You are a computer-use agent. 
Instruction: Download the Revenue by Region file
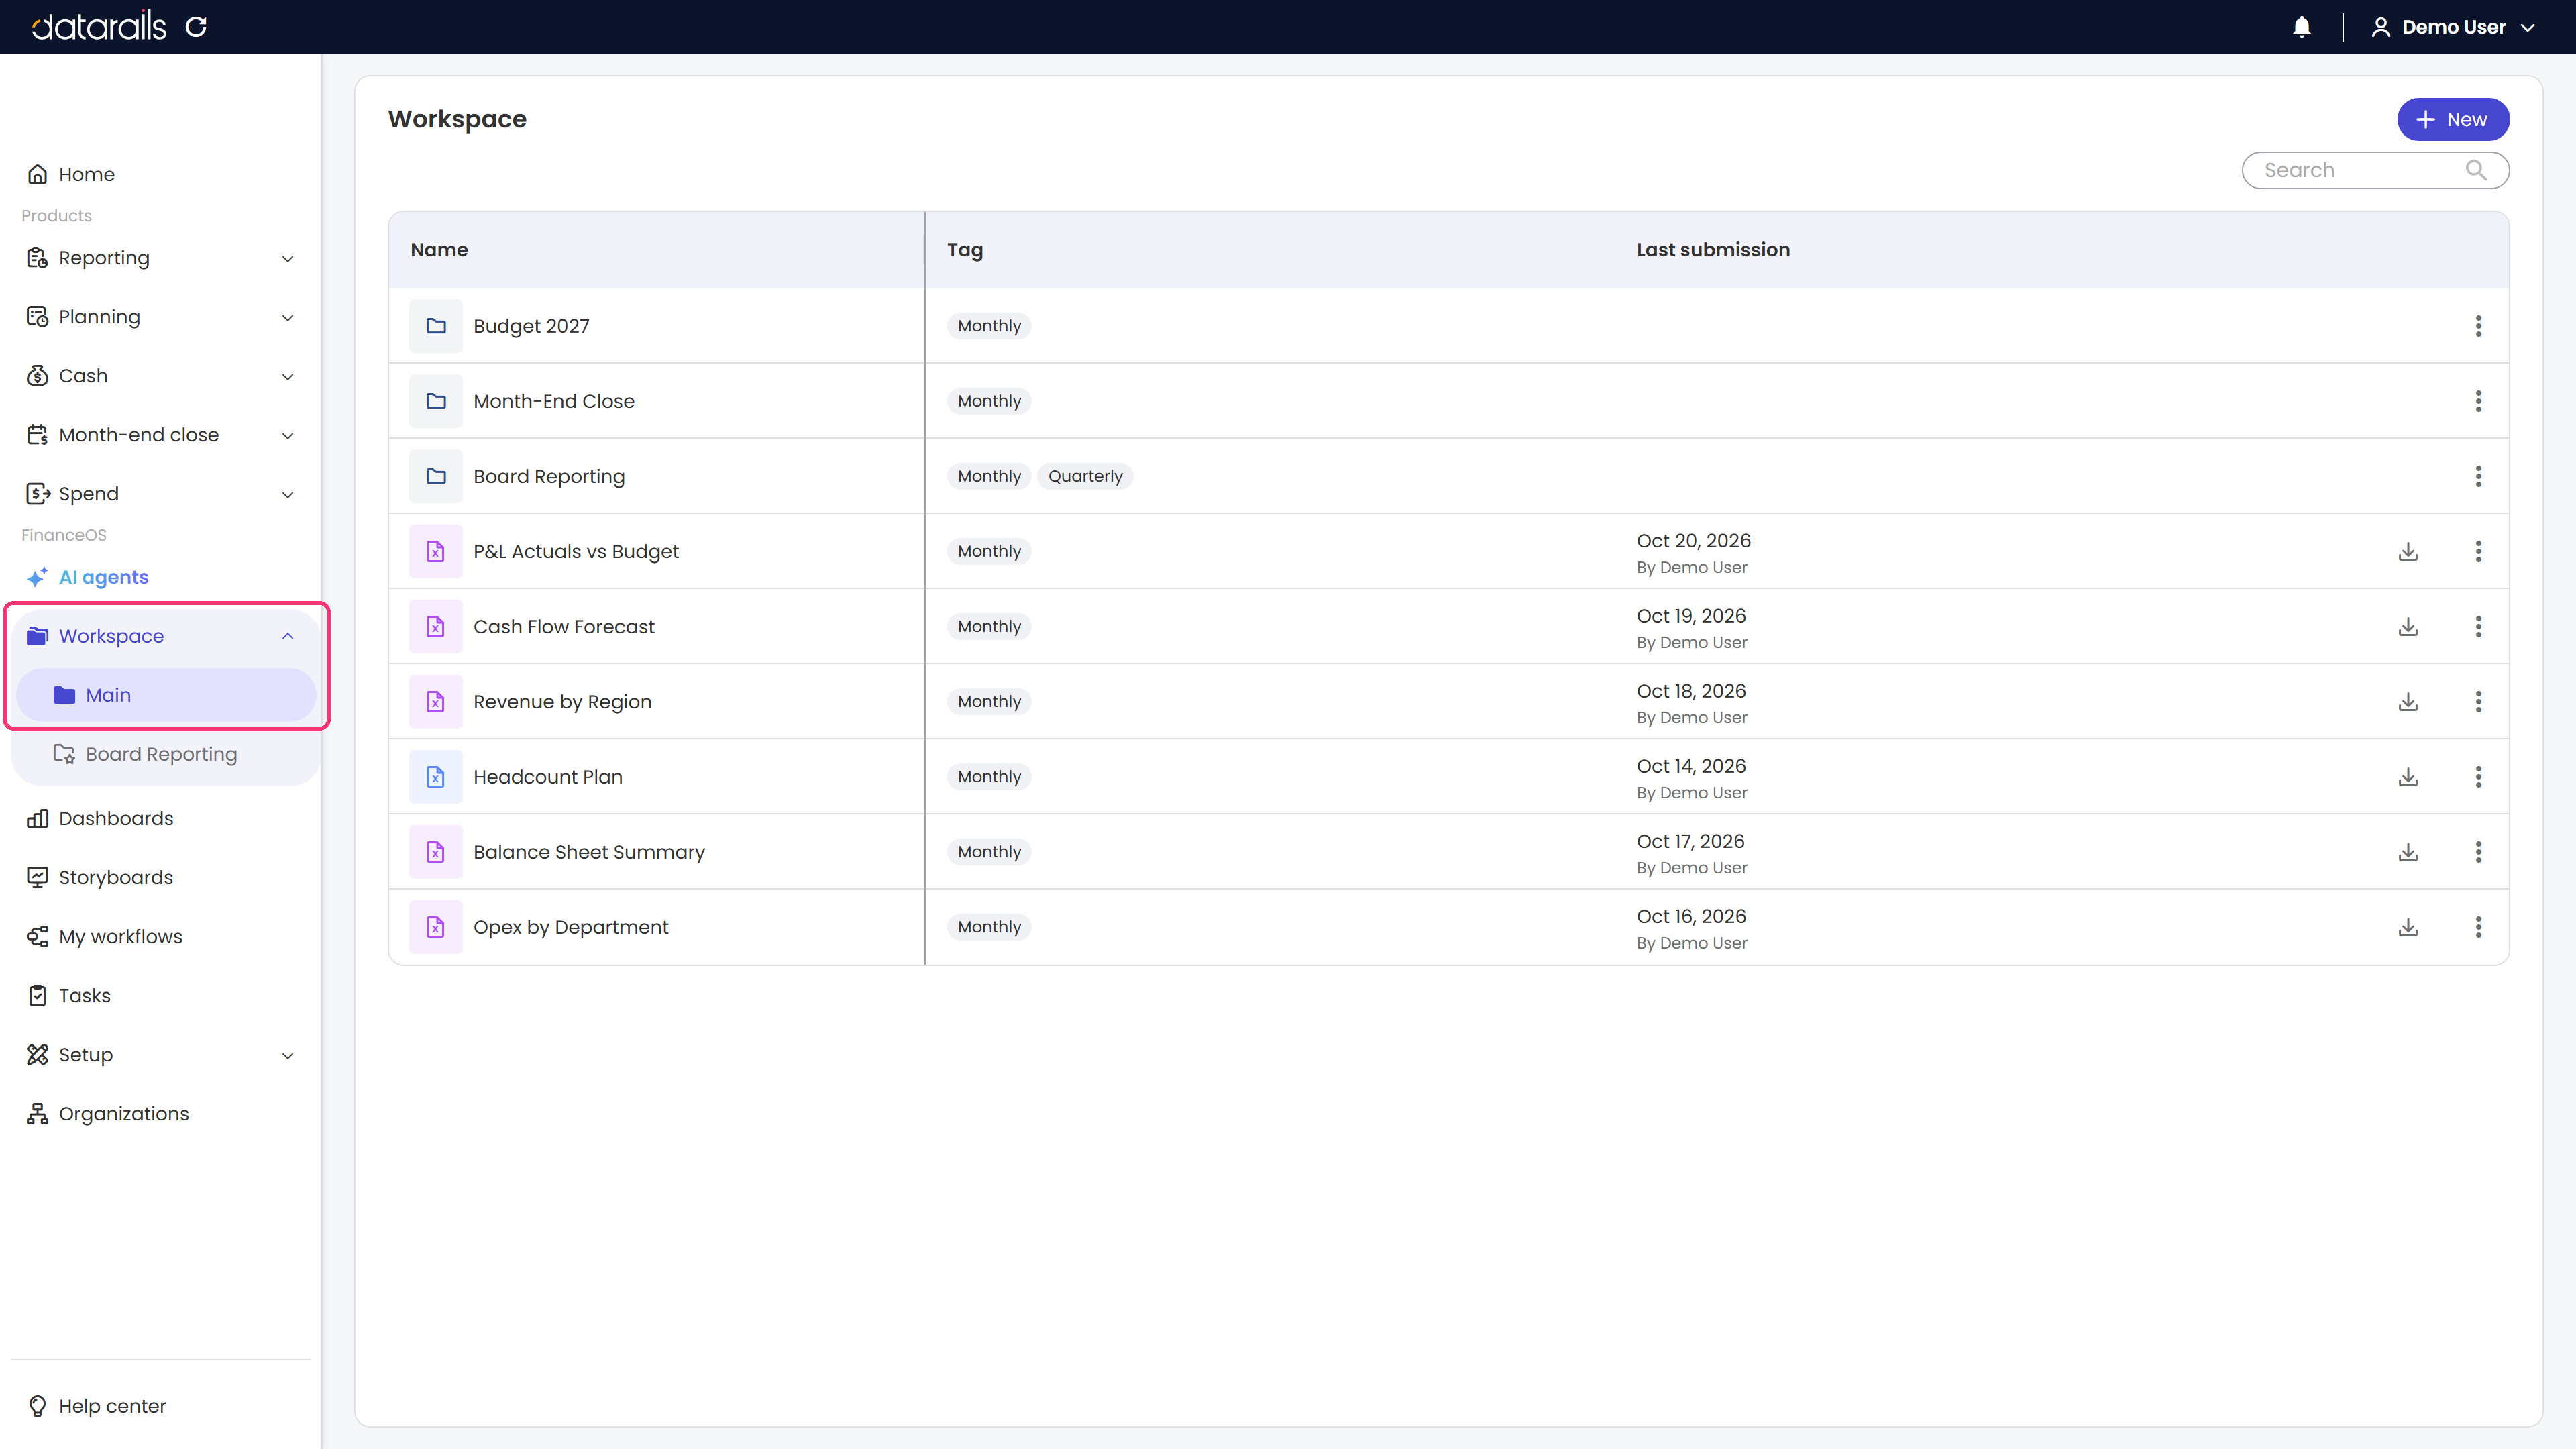click(x=2408, y=701)
